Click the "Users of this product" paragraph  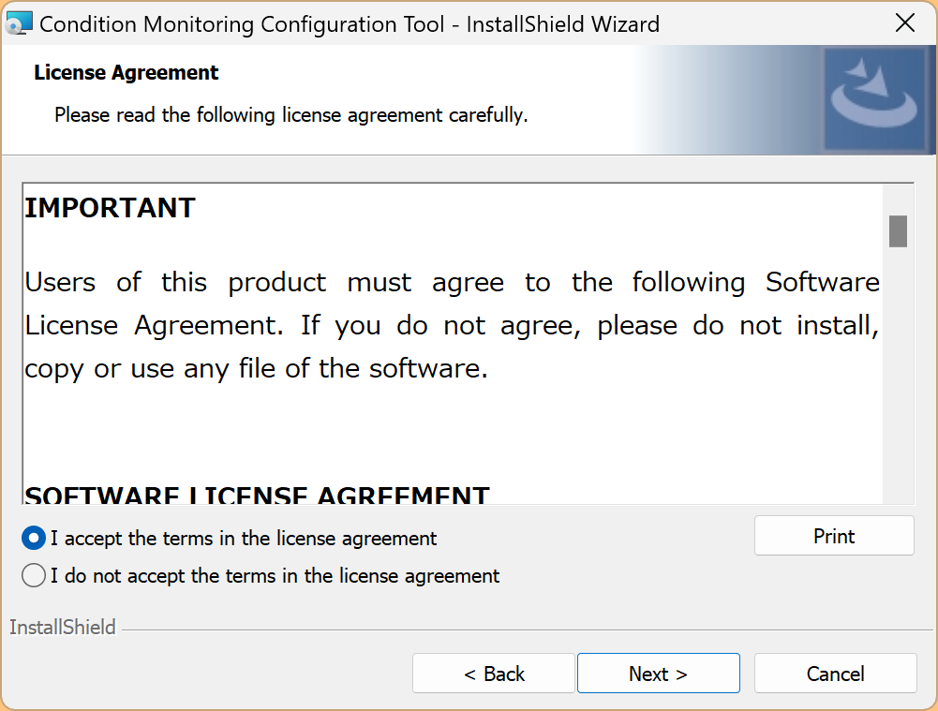[452, 325]
